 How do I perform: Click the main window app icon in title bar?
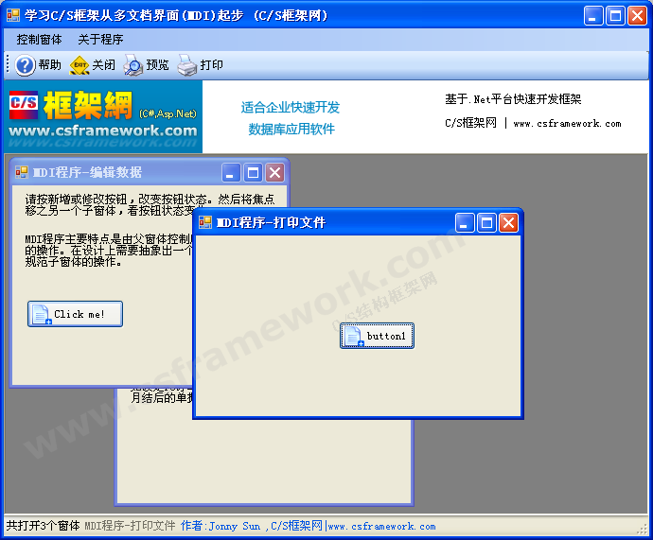[13, 15]
